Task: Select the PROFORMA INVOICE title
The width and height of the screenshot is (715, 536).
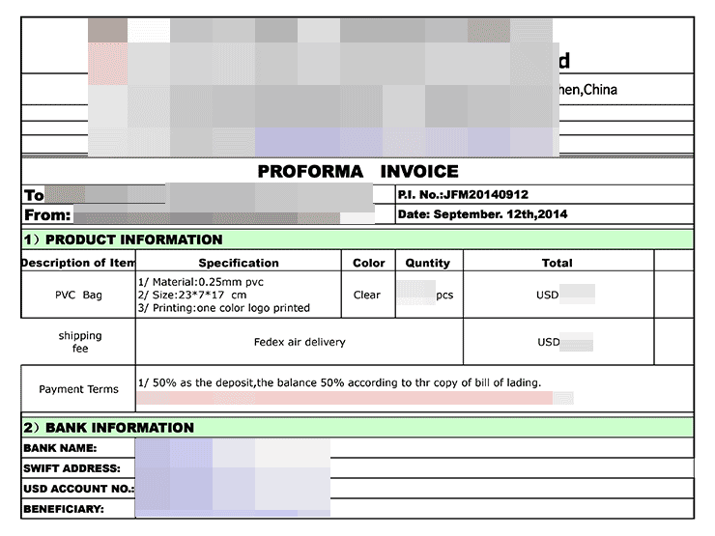Action: coord(357,171)
